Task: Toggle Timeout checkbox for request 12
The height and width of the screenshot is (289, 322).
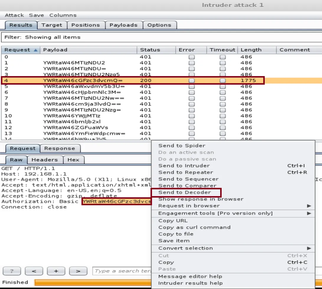Action: coord(223,128)
